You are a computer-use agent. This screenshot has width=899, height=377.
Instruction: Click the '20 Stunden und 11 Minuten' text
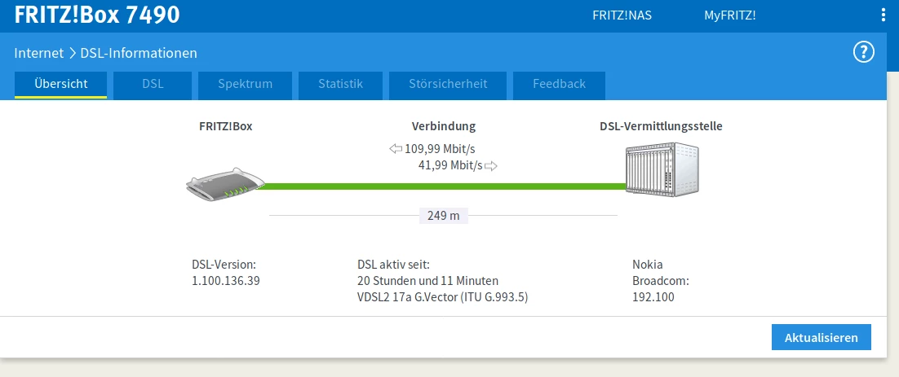tap(427, 281)
